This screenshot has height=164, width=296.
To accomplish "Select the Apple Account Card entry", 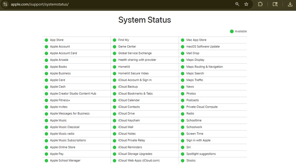I will (63, 53).
